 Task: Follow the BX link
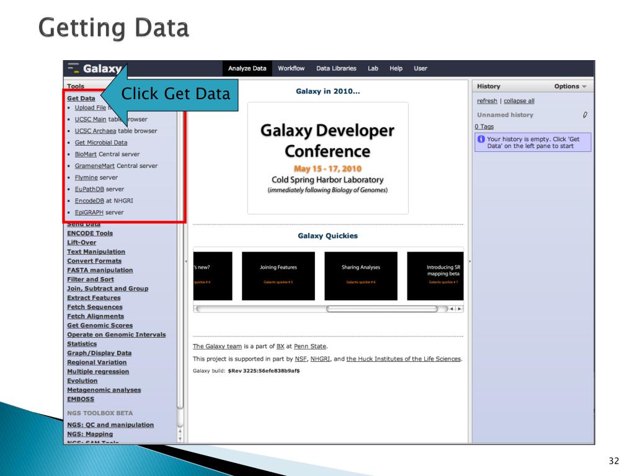[280, 346]
